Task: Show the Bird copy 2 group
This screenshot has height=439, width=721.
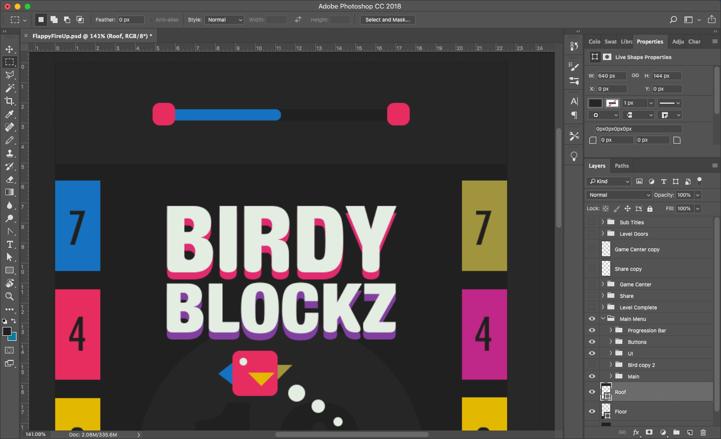Action: 592,365
